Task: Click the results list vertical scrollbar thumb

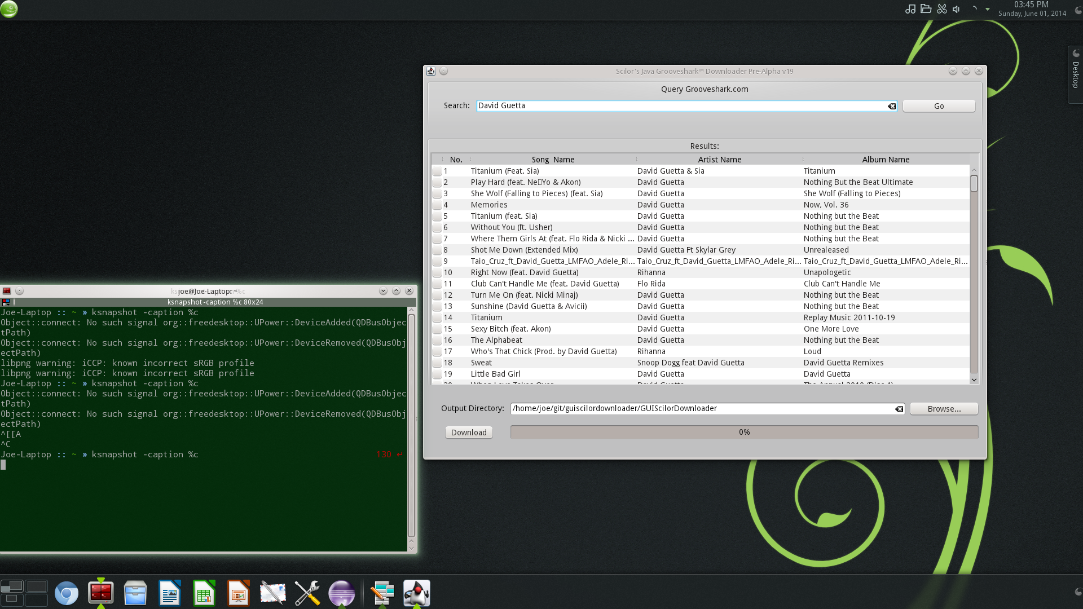Action: (974, 183)
